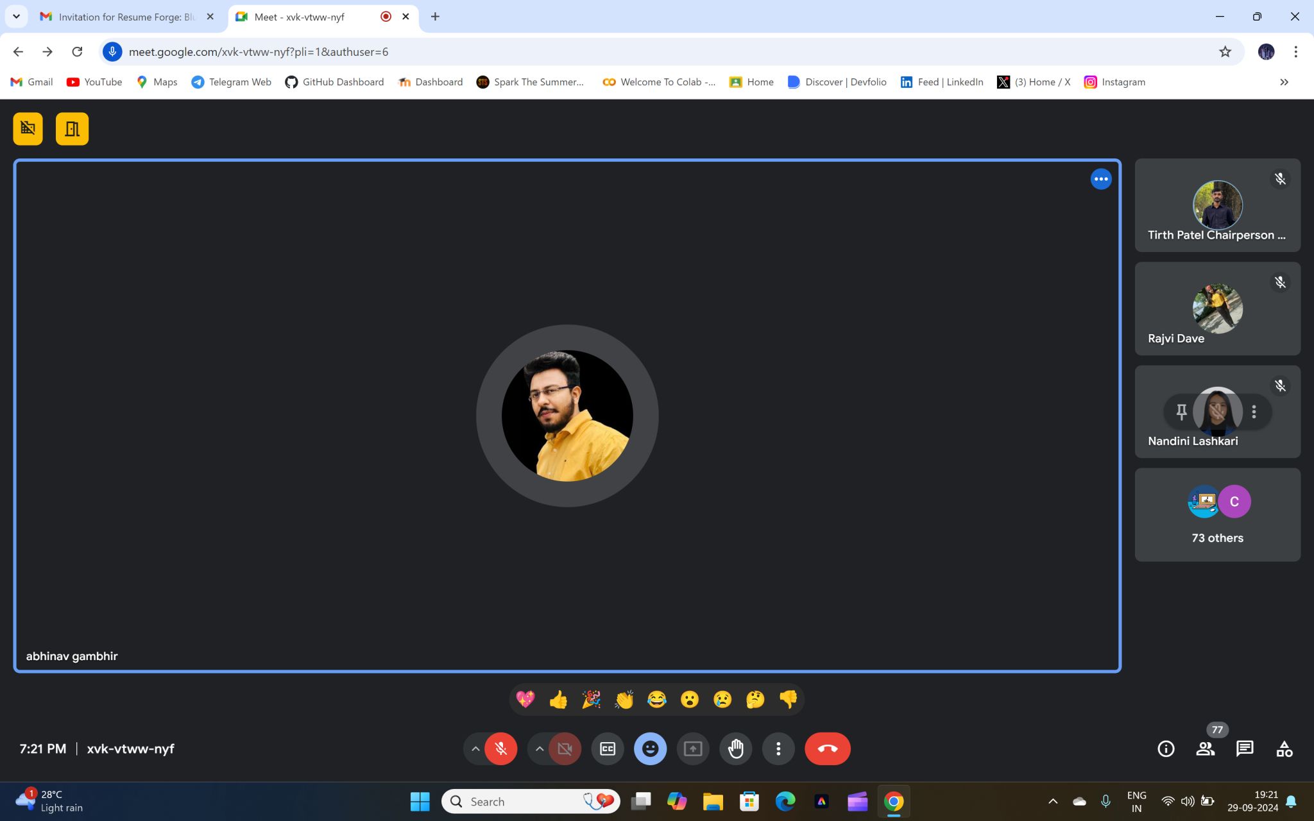Screen dimensions: 1314x821
Task: Show everyone participants panel icon
Action: click(1205, 749)
